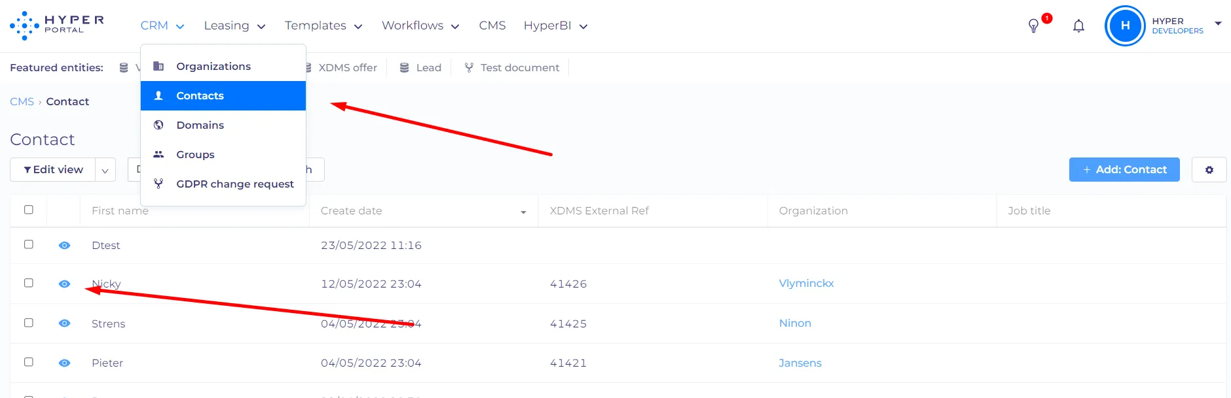View the Dtest contact via eye icon

[64, 246]
